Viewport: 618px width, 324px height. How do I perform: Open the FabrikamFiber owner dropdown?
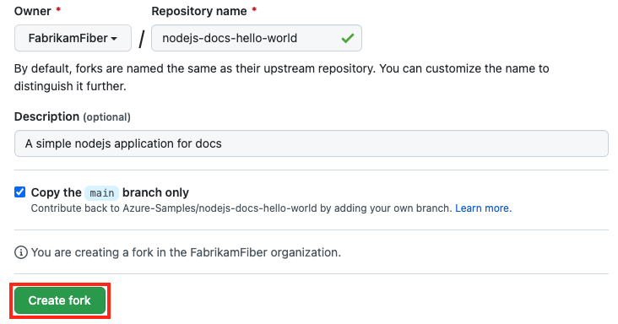click(x=73, y=38)
